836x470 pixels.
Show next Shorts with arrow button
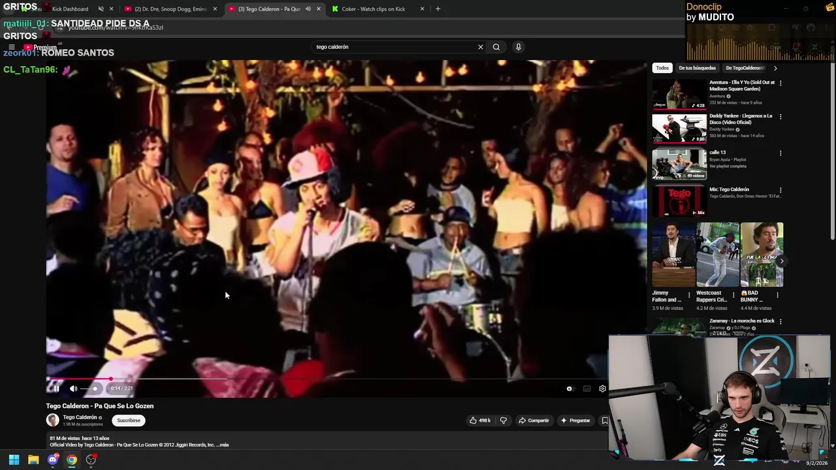(782, 261)
